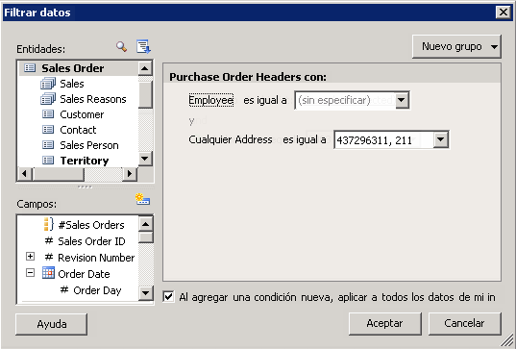Image resolution: width=516 pixels, height=349 pixels.
Task: Toggle the apply new condition checkbox
Action: click(x=168, y=297)
